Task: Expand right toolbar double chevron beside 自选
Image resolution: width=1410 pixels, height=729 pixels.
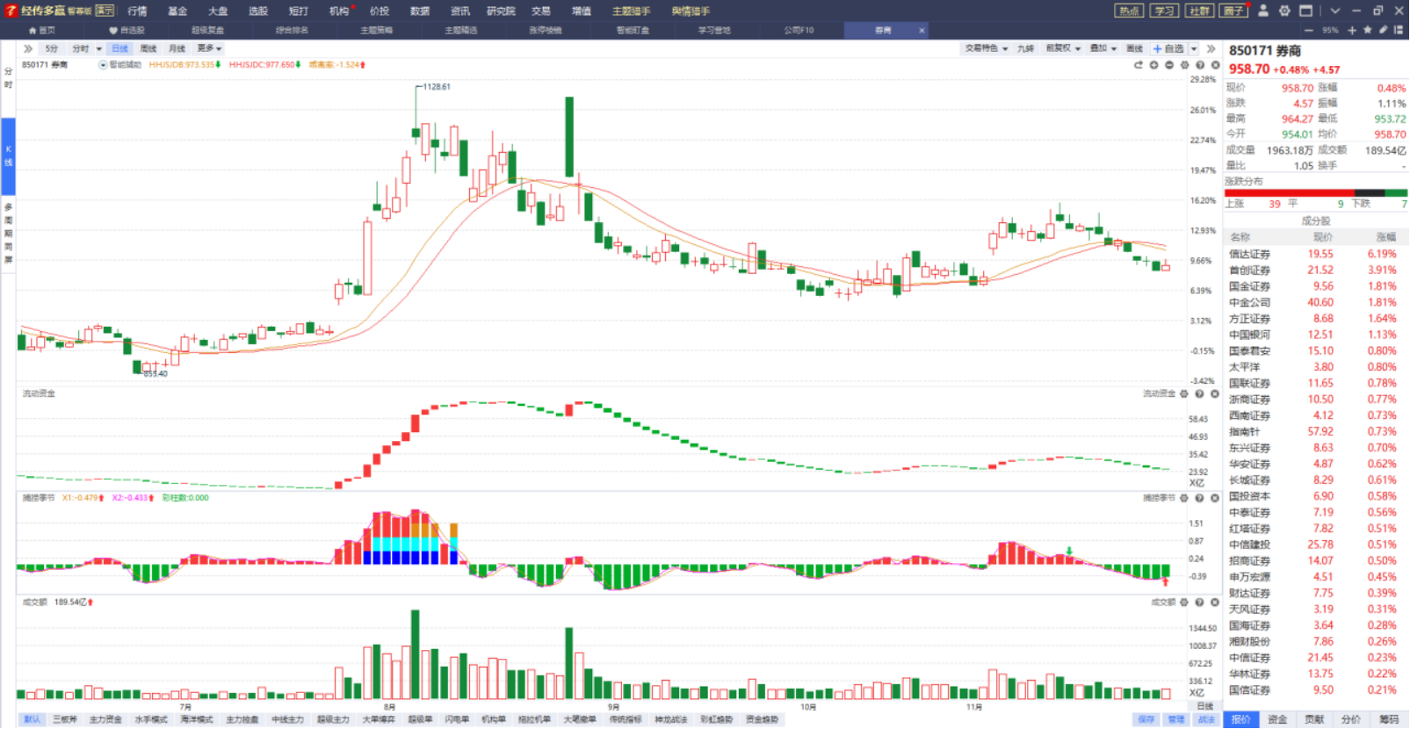Action: click(x=1211, y=49)
